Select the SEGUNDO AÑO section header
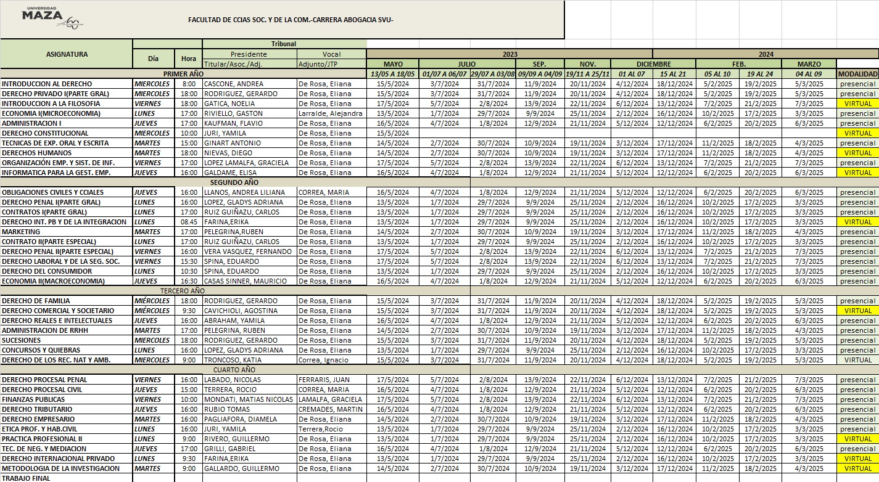The height and width of the screenshot is (482, 879). click(235, 182)
